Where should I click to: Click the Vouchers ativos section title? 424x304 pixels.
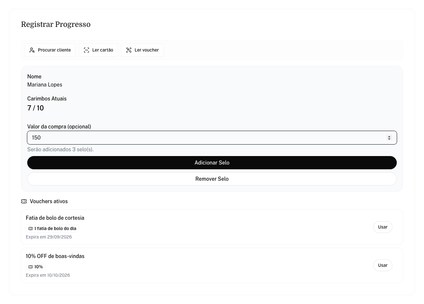click(49, 201)
